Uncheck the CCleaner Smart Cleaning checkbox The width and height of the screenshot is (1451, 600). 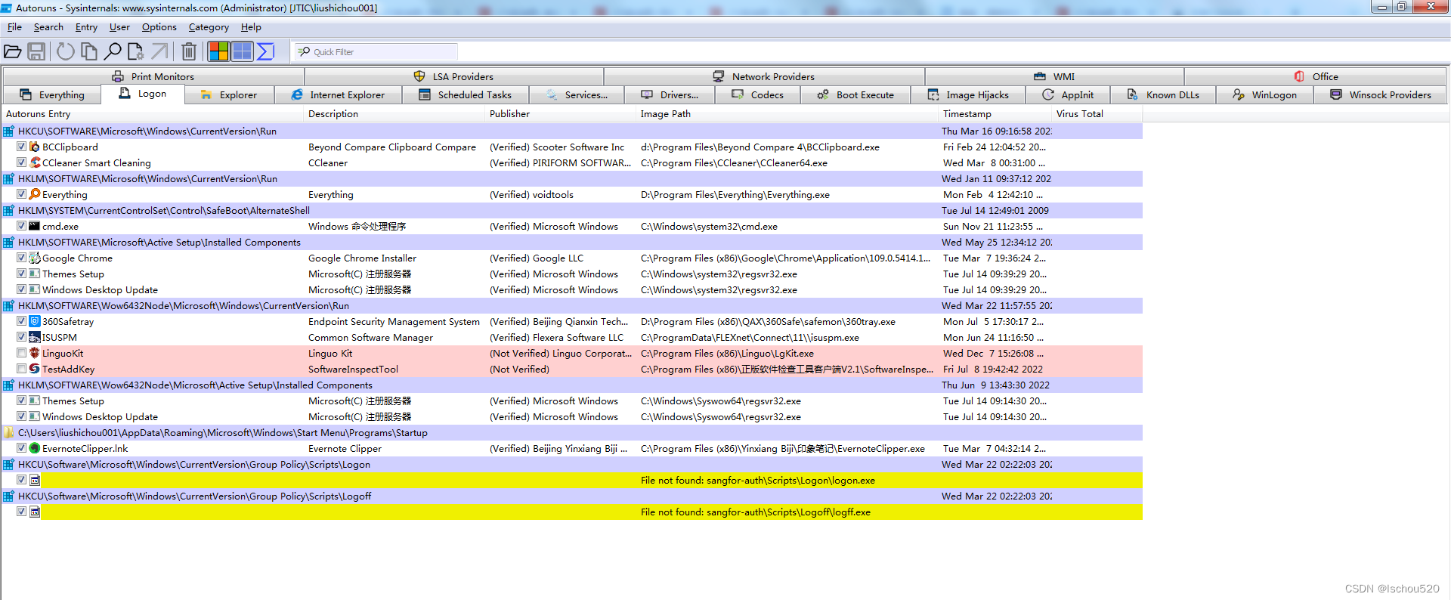pos(21,162)
